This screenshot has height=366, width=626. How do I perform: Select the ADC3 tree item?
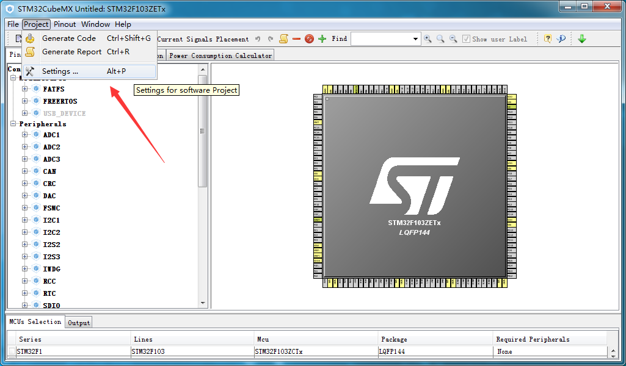click(x=51, y=159)
